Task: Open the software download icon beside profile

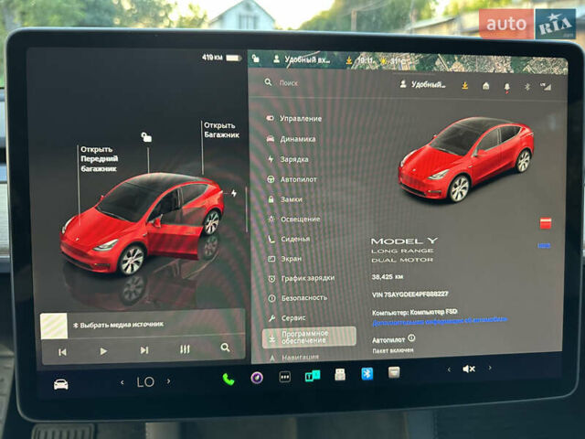Action: [x=465, y=85]
